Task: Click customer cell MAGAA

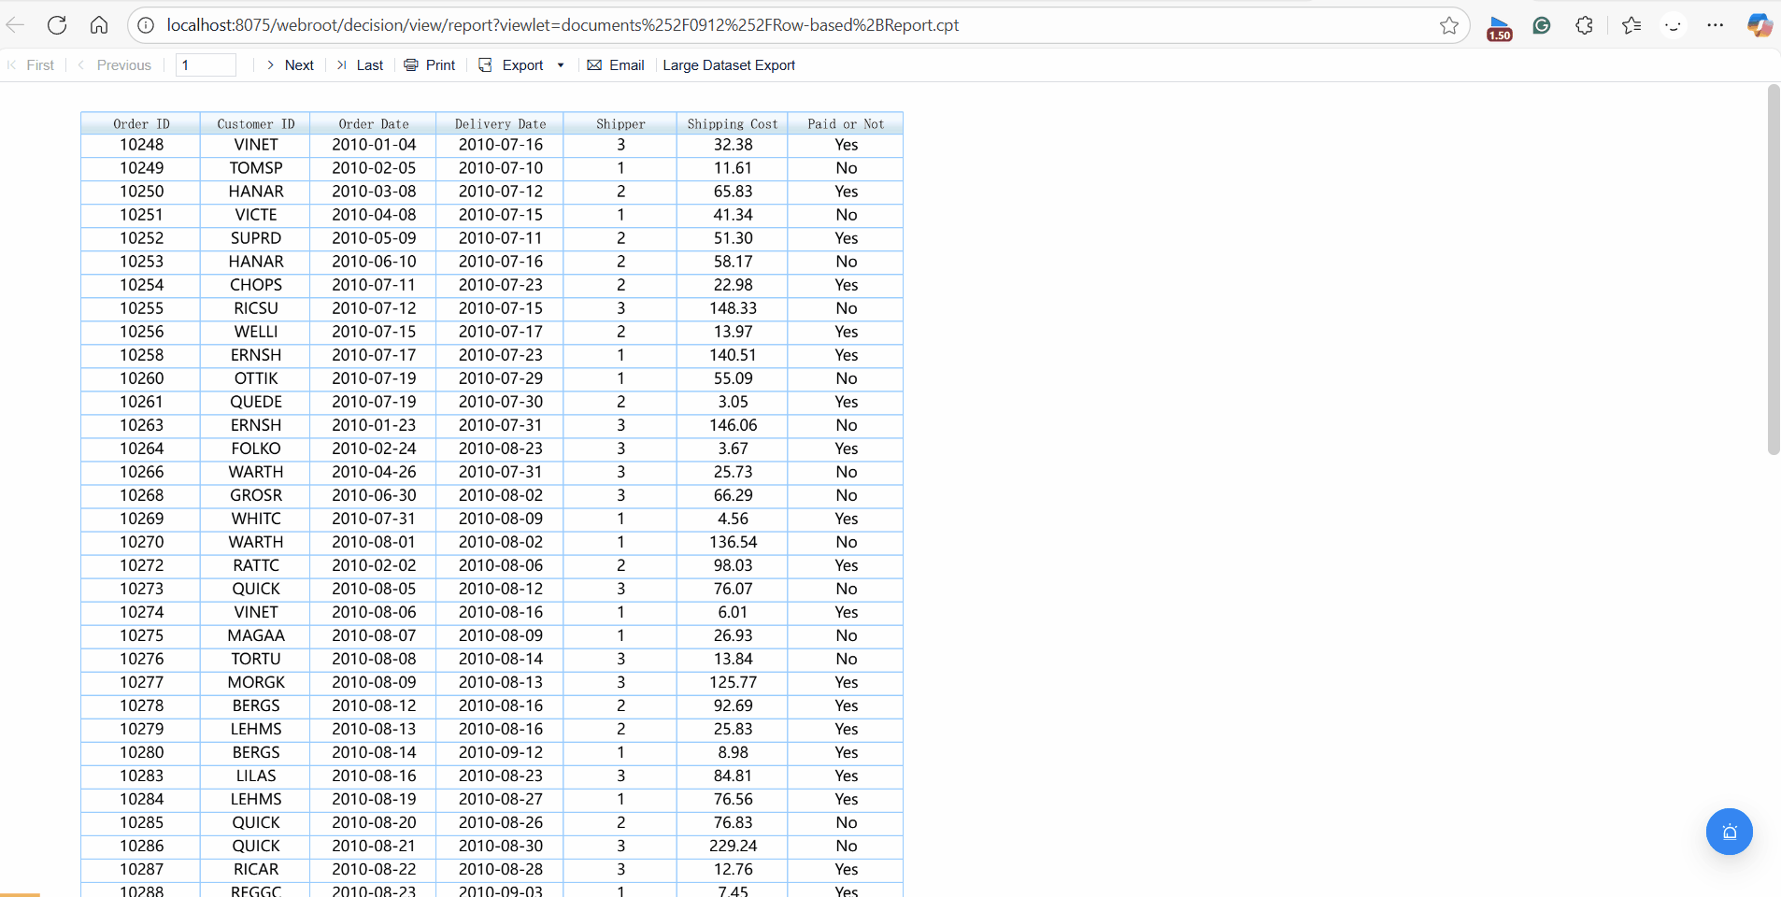Action: [x=256, y=635]
